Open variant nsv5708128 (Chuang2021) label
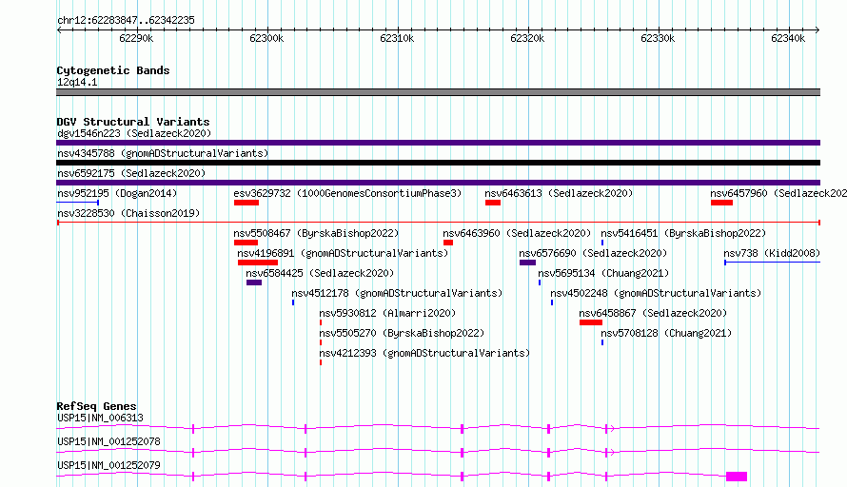Image resolution: width=847 pixels, height=487 pixels. (666, 333)
